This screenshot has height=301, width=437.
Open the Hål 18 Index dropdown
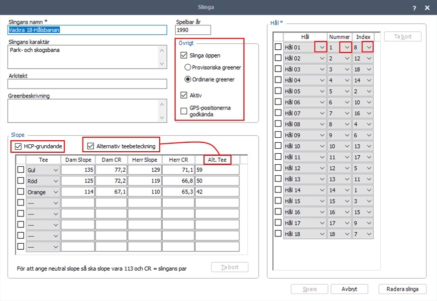point(369,234)
